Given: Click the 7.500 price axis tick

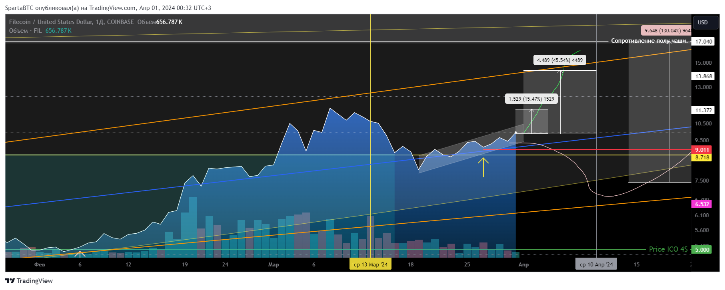Looking at the screenshot, I should click(x=702, y=181).
